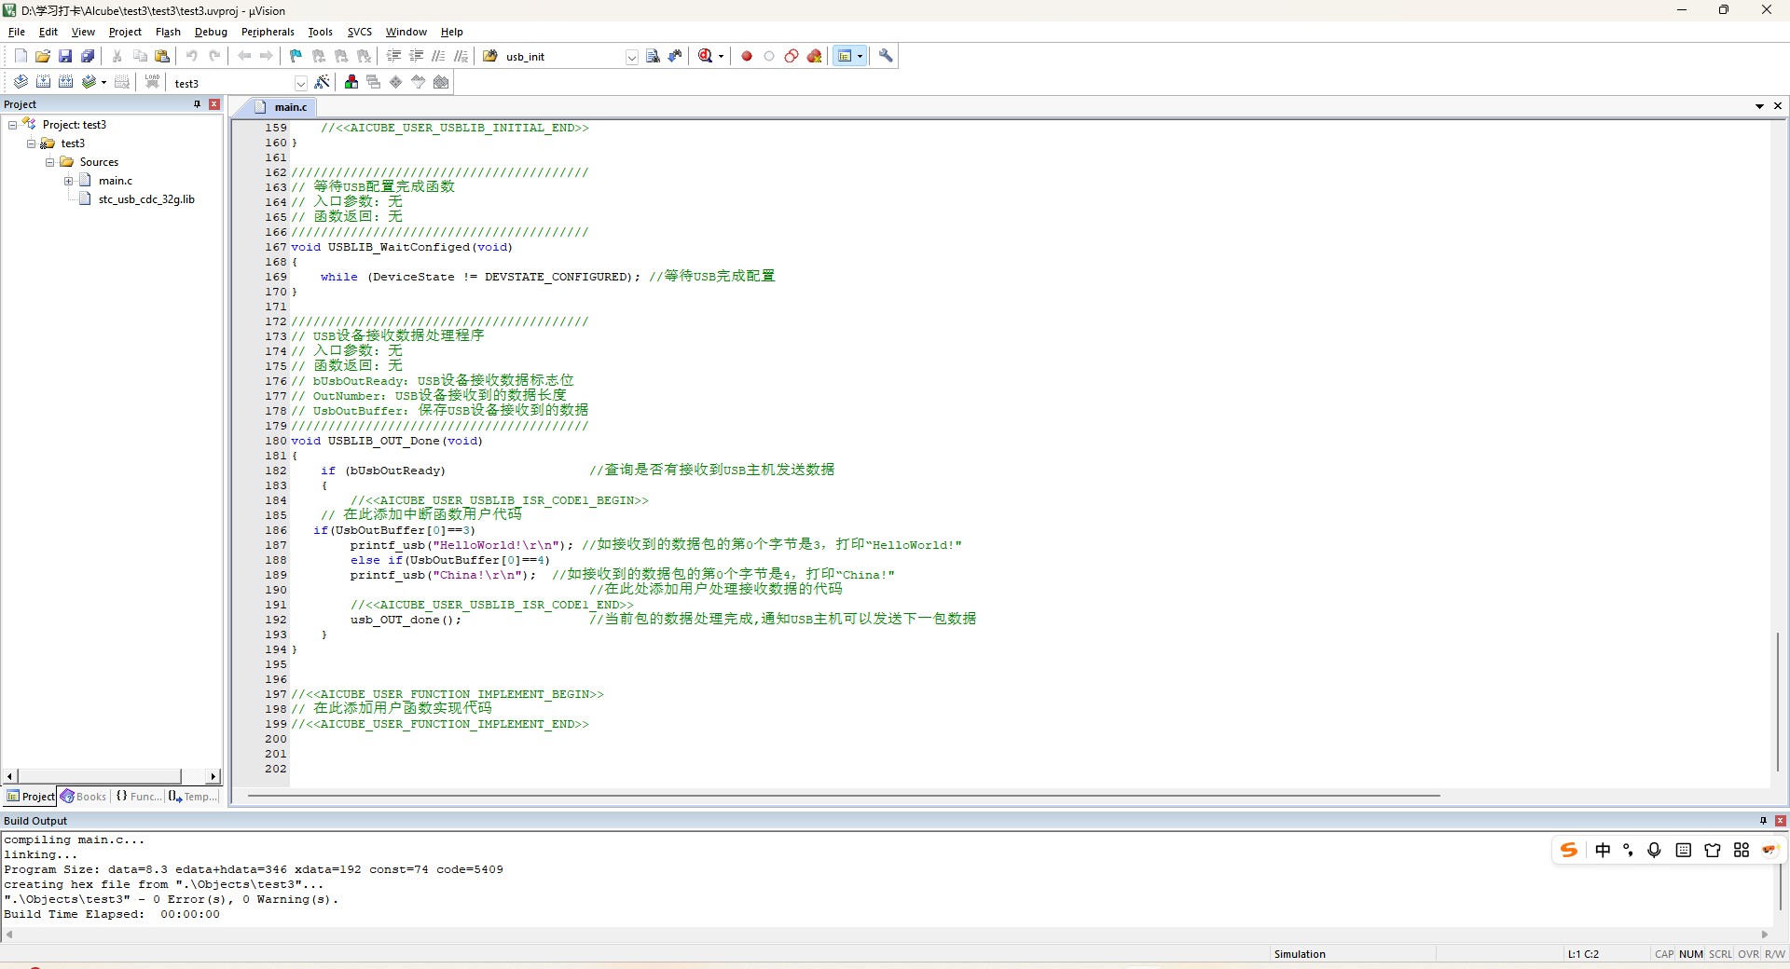Switch to the Functions panel tab
Viewport: 1790px width, 969px height.
[x=138, y=797]
